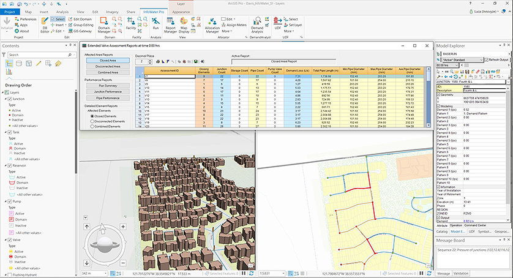The height and width of the screenshot is (278, 513).
Task: Click the Decimal Place stepper up arrow
Action: pyautogui.click(x=150, y=60)
